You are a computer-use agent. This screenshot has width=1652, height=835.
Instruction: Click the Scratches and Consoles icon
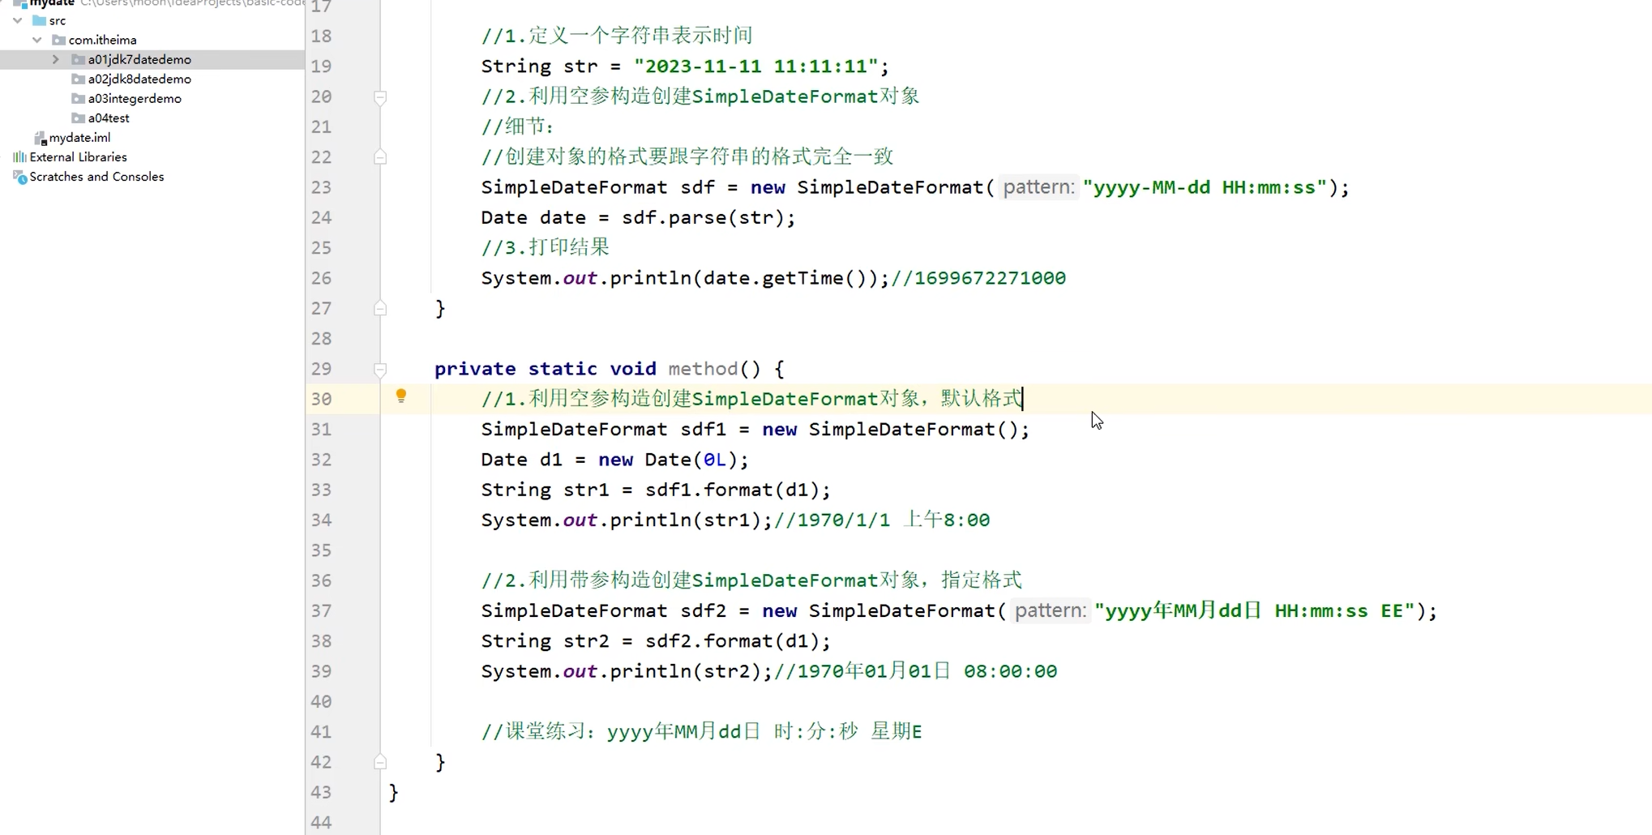19,177
